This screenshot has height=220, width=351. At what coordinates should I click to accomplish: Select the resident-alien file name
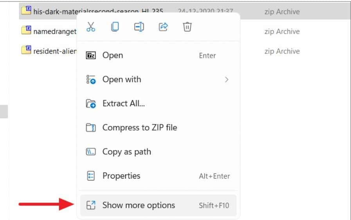click(x=55, y=51)
